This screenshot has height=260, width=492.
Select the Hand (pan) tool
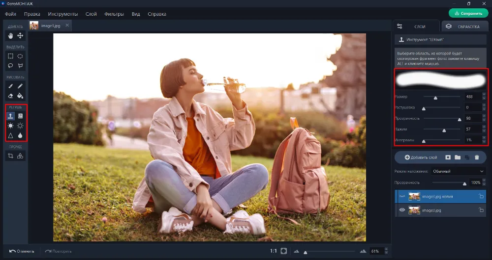pyautogui.click(x=10, y=36)
